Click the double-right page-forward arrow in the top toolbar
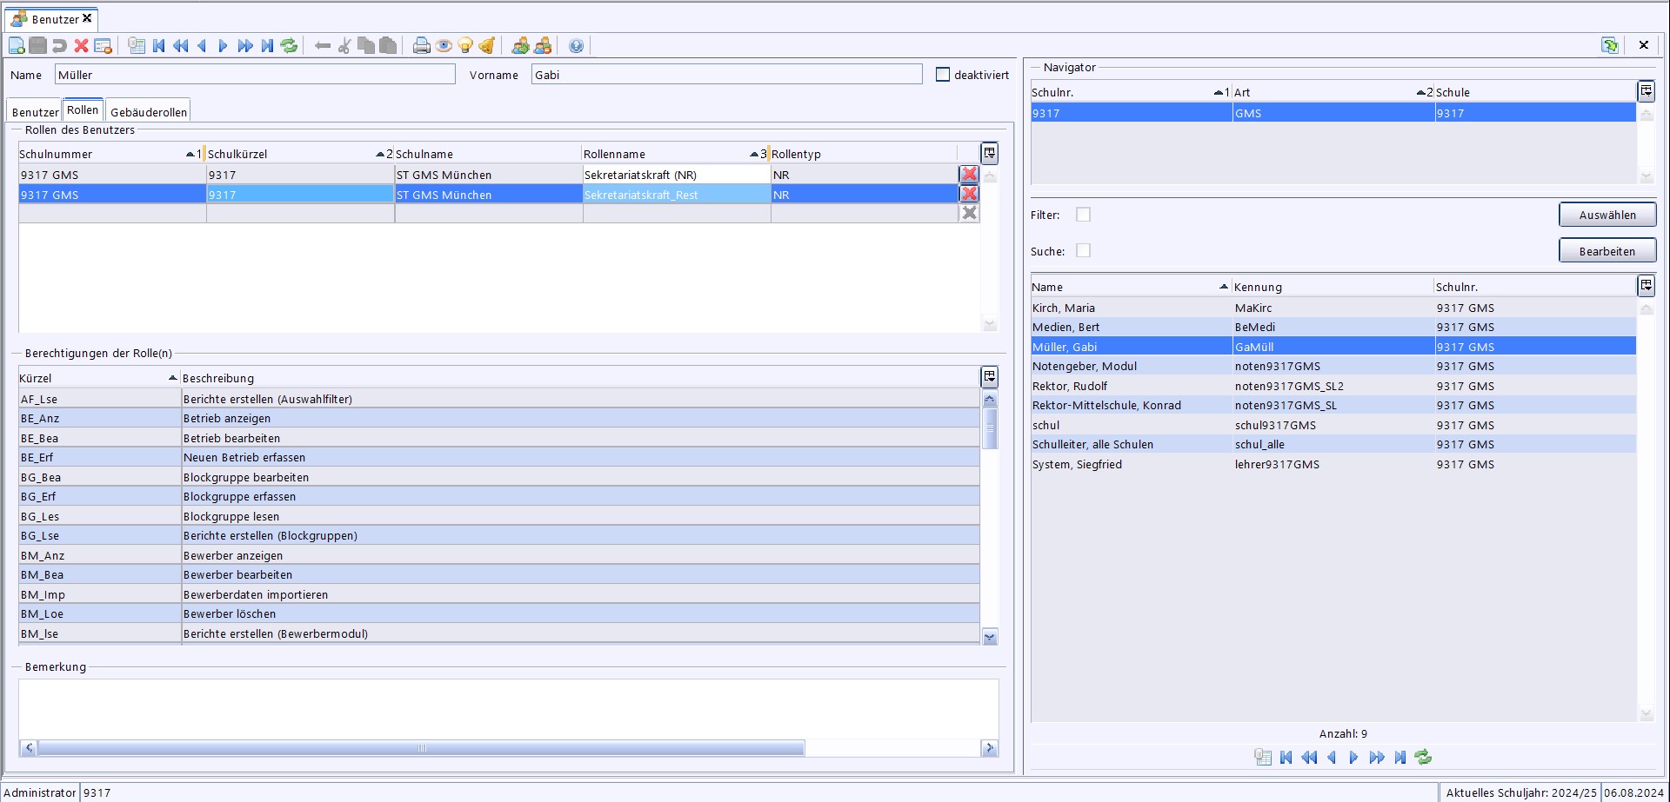The image size is (1670, 802). 245,46
